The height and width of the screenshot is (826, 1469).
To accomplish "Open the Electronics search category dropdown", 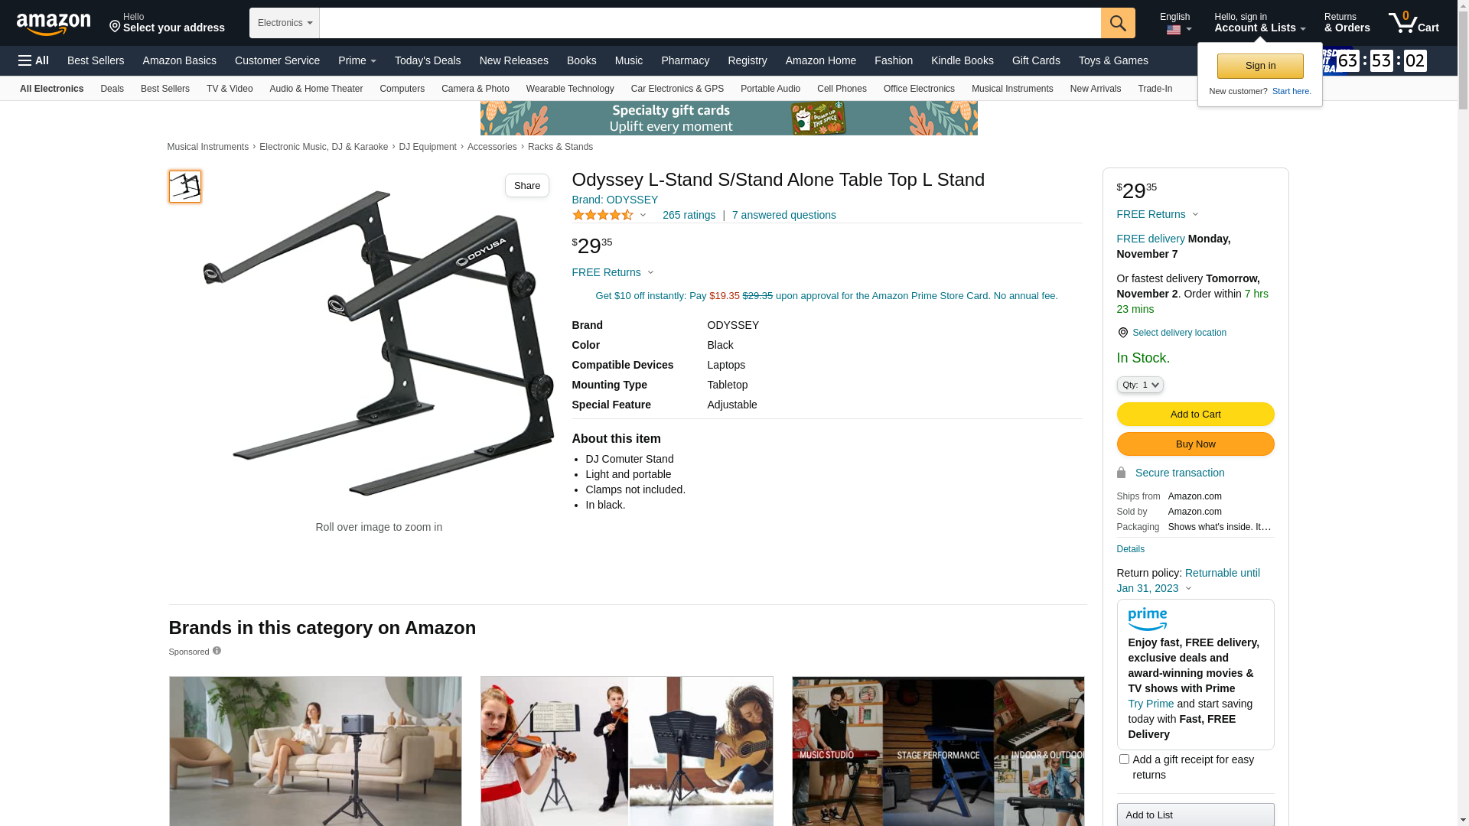I will 285,23.
